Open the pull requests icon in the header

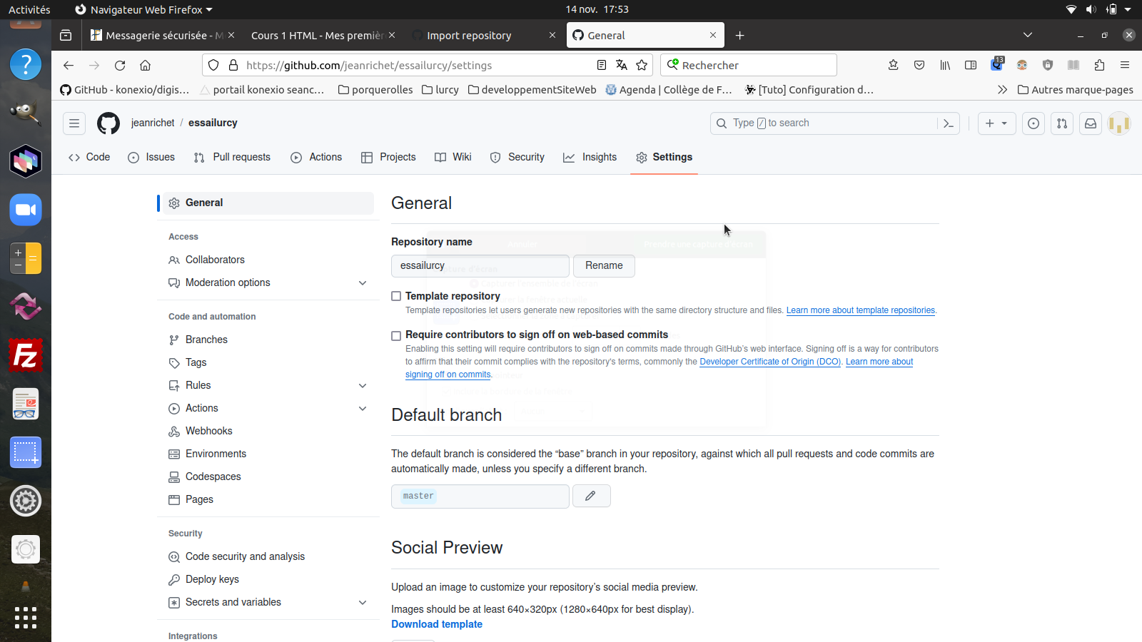tap(1062, 123)
